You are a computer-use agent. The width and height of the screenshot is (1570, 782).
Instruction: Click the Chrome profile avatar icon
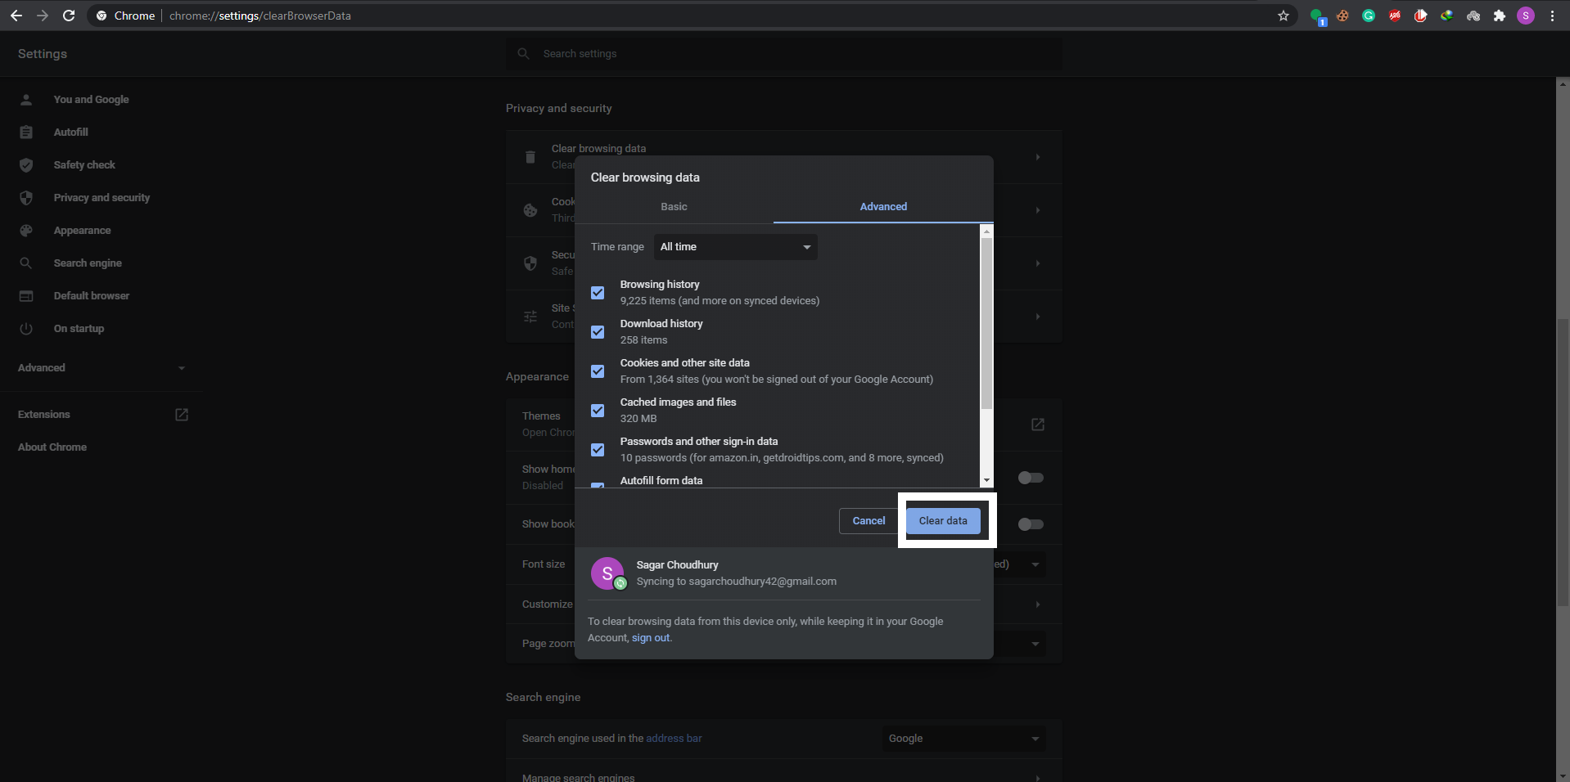pos(1527,16)
